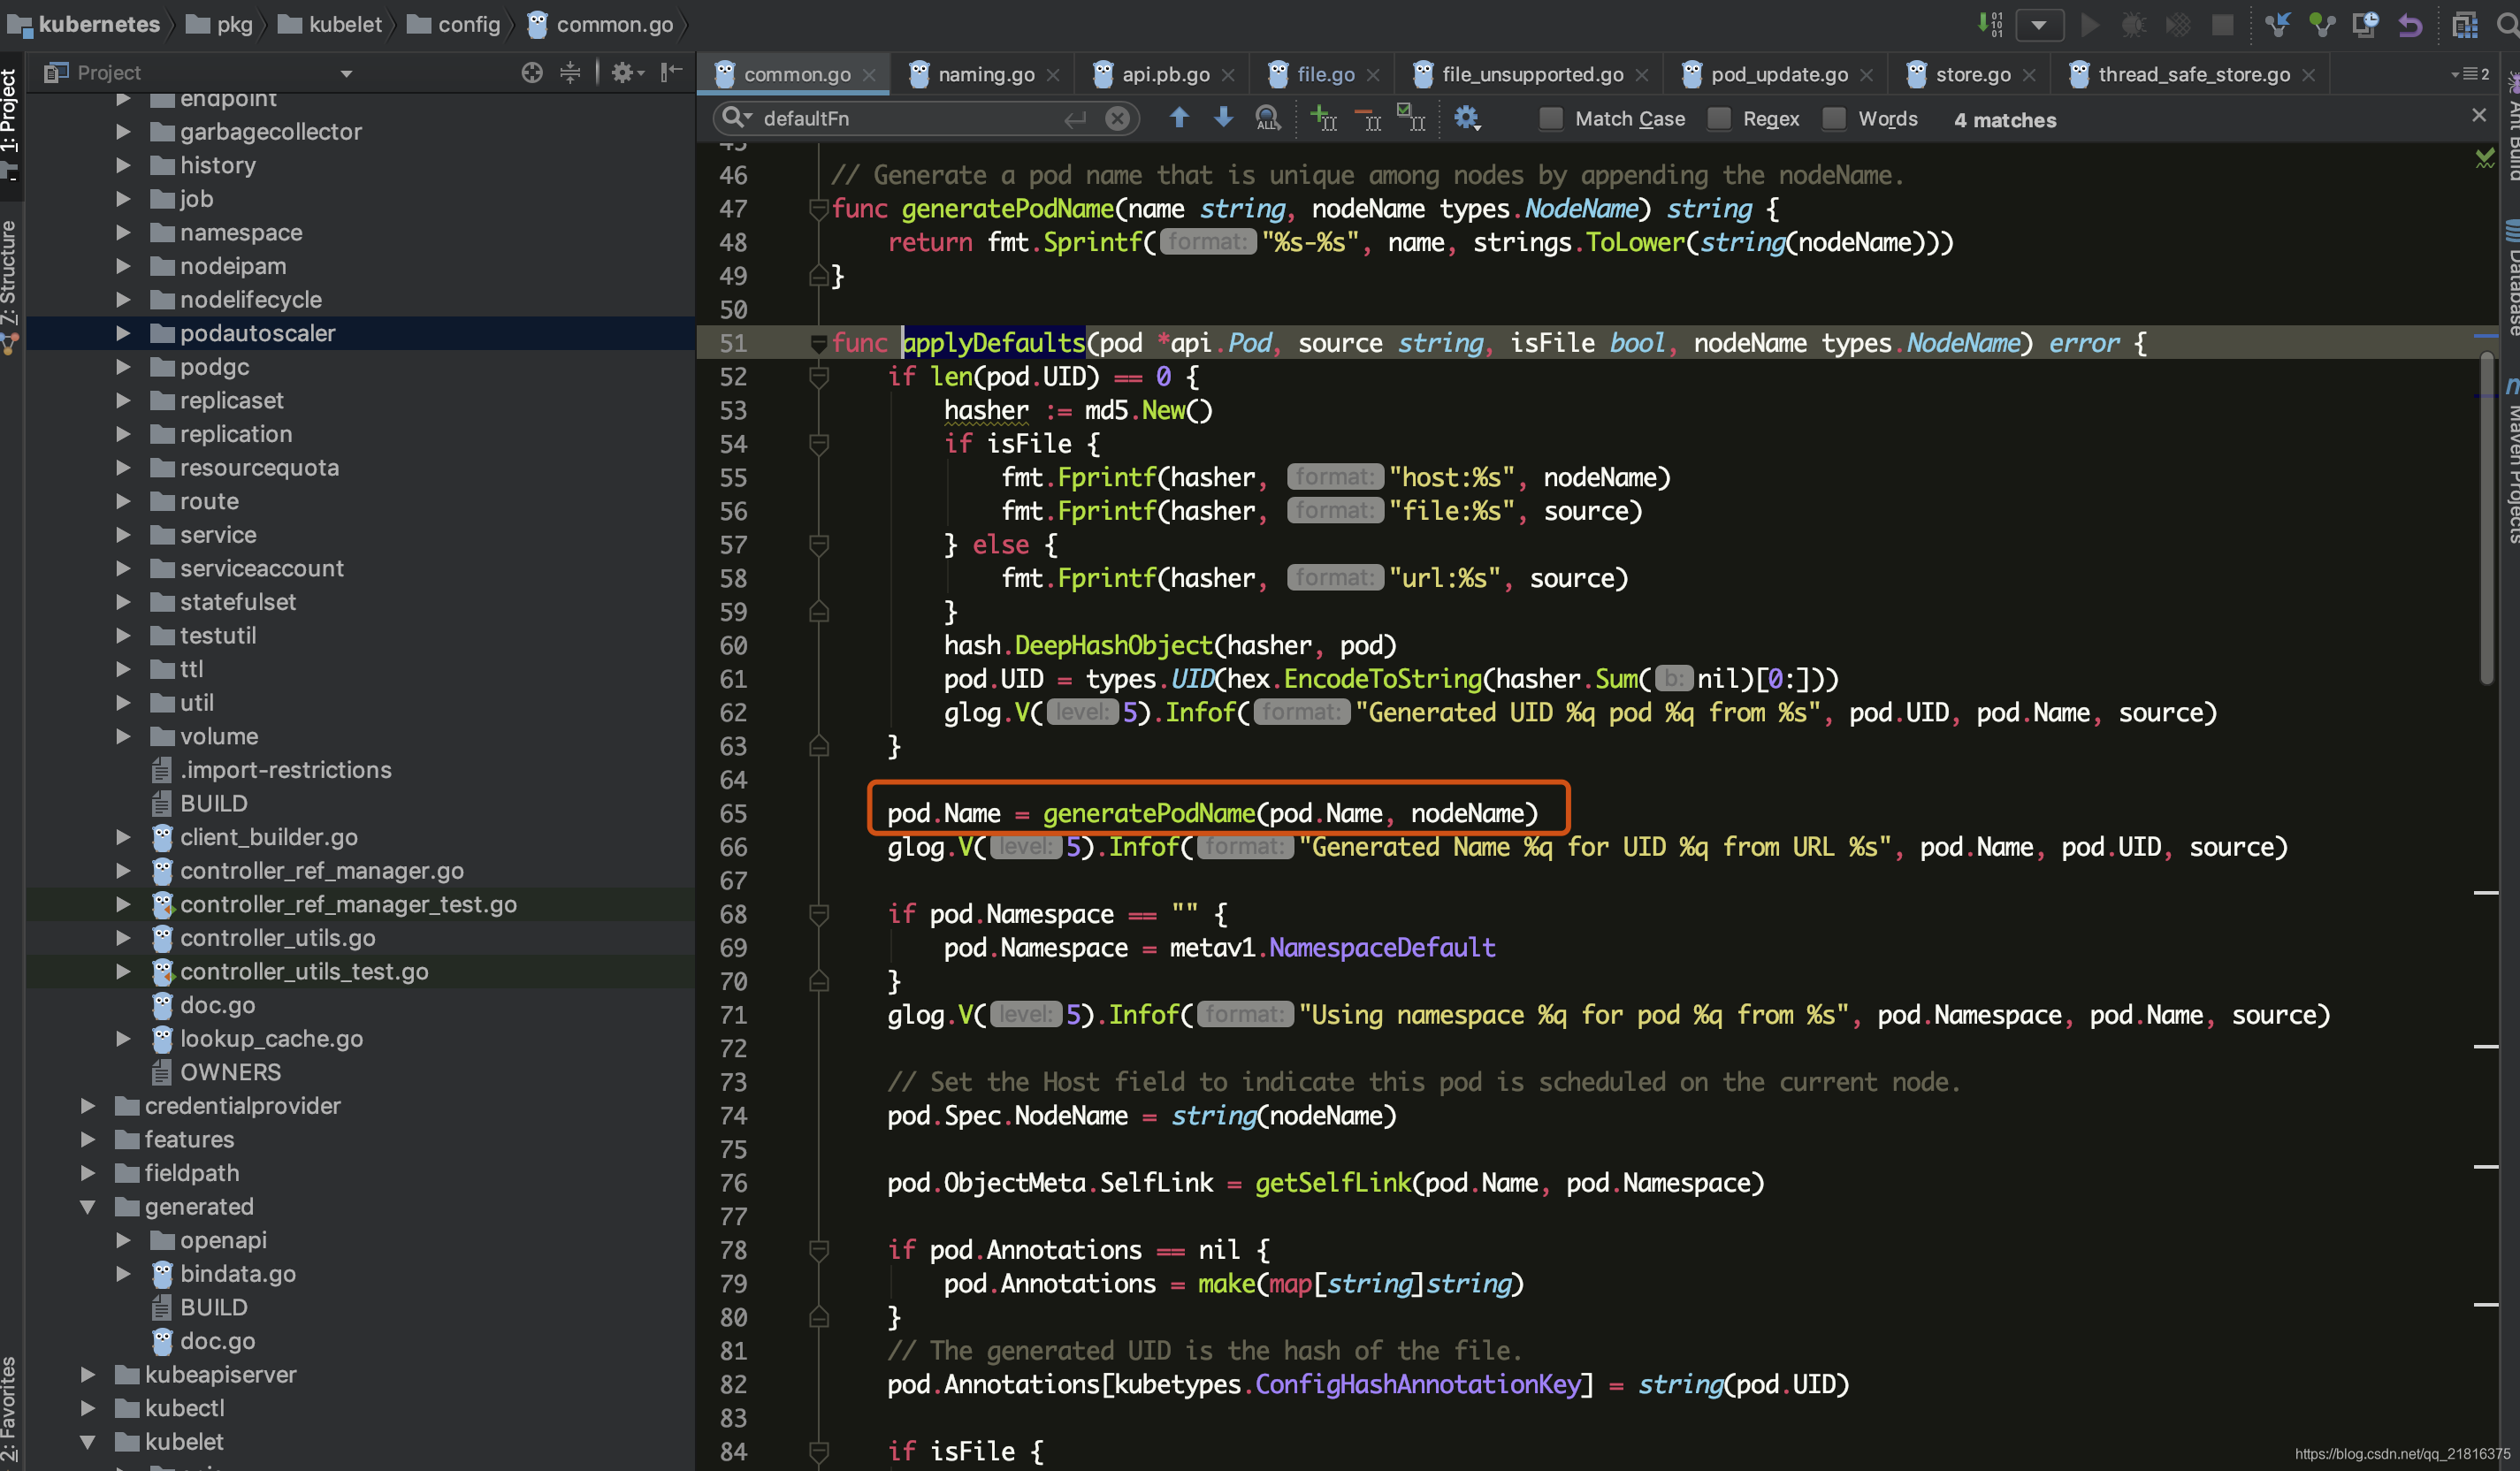
Task: Switch to the naming.go tab
Action: [x=985, y=74]
